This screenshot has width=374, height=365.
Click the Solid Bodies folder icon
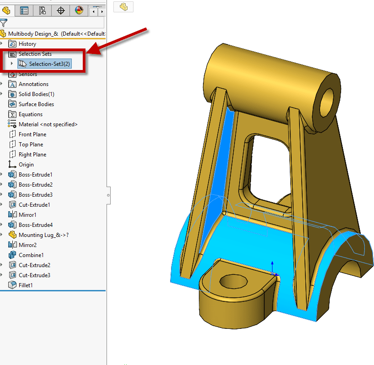coord(12,94)
